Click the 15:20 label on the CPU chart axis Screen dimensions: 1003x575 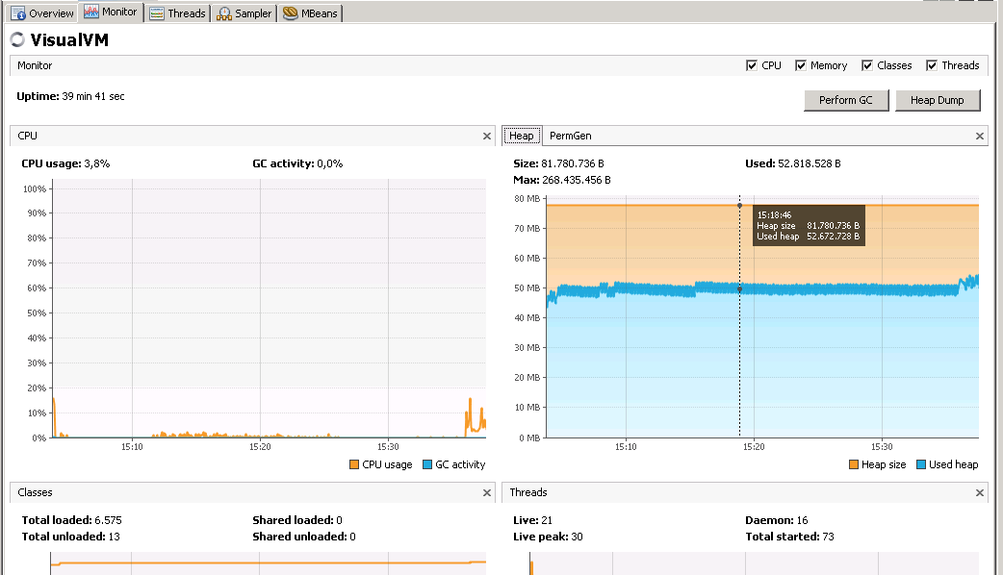(260, 446)
